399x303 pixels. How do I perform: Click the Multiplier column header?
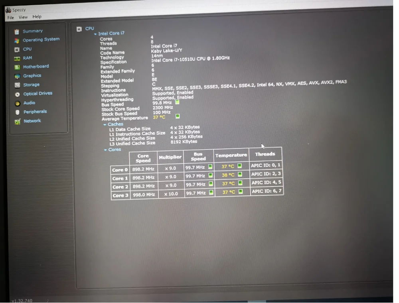(x=170, y=157)
